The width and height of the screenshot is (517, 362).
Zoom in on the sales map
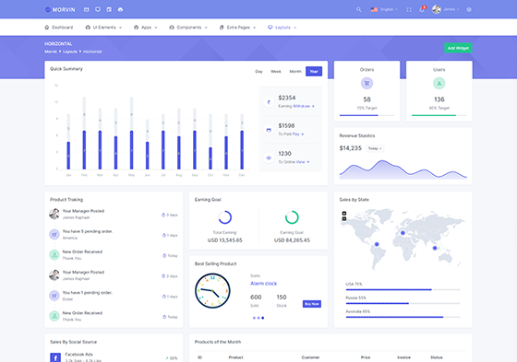(x=344, y=214)
